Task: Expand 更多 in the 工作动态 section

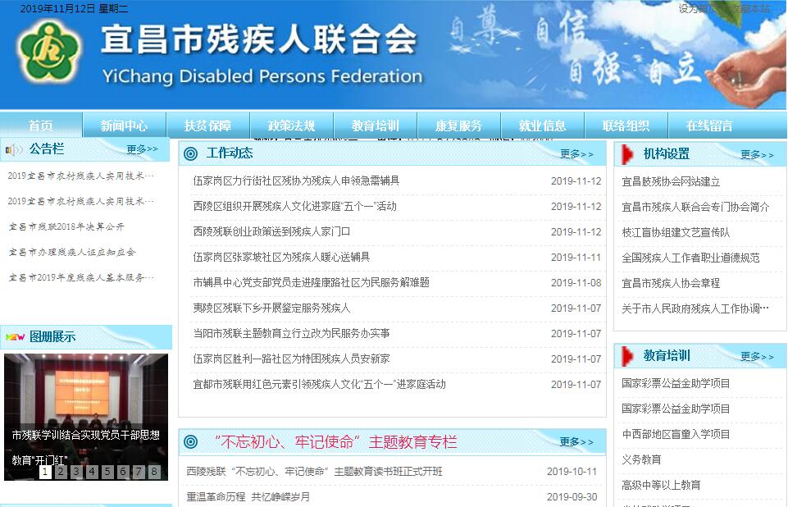Action: pyautogui.click(x=576, y=153)
